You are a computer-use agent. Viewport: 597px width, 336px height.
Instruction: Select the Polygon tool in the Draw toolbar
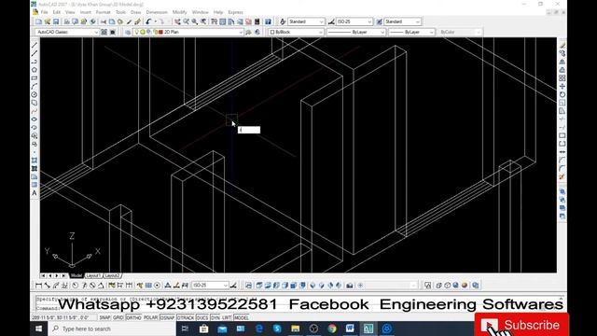point(35,70)
